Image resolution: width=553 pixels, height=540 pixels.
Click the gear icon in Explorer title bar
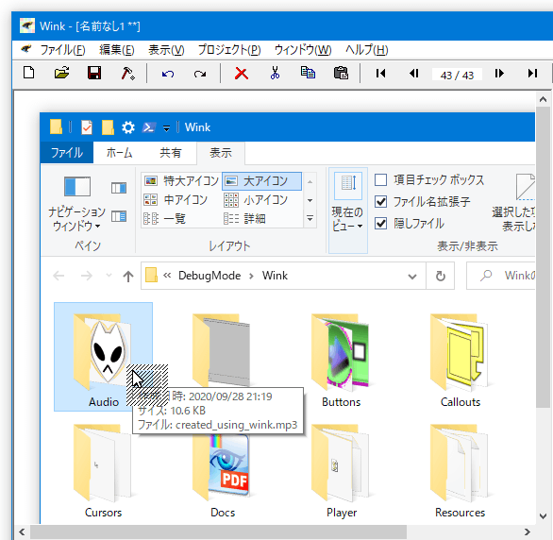(128, 127)
